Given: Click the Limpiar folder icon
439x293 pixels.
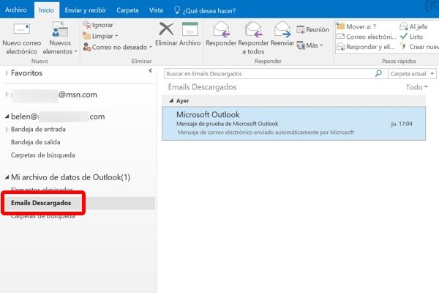Looking at the screenshot, I should tap(87, 36).
